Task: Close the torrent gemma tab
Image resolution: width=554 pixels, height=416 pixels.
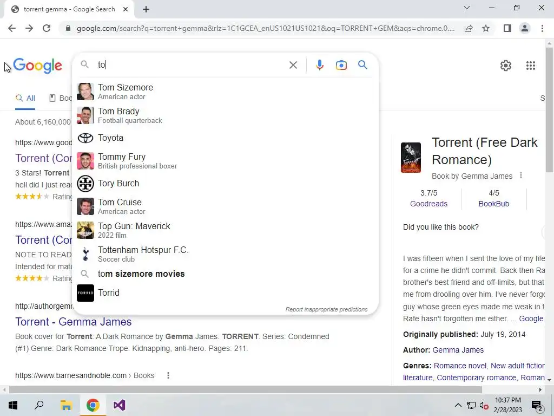Action: tap(126, 9)
